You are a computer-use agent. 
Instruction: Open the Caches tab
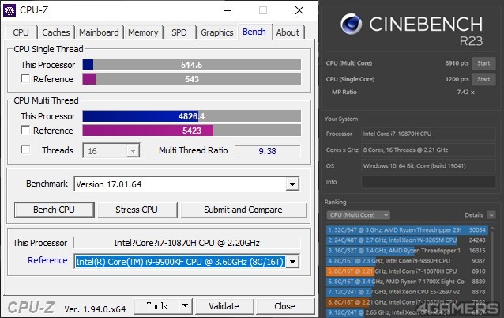[56, 32]
